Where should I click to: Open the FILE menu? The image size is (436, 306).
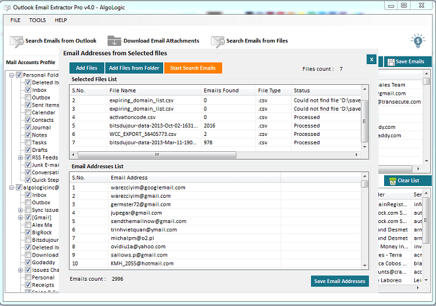tap(15, 20)
